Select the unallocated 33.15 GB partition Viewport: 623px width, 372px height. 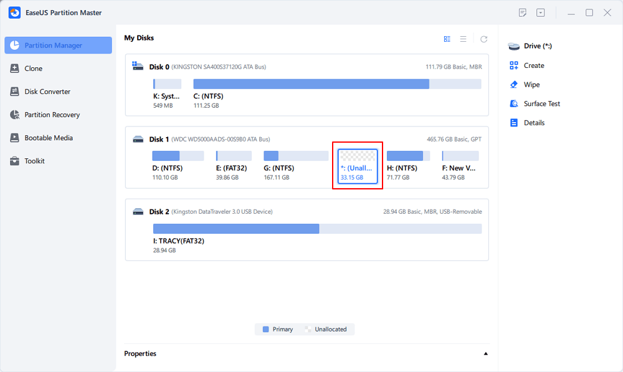click(358, 166)
